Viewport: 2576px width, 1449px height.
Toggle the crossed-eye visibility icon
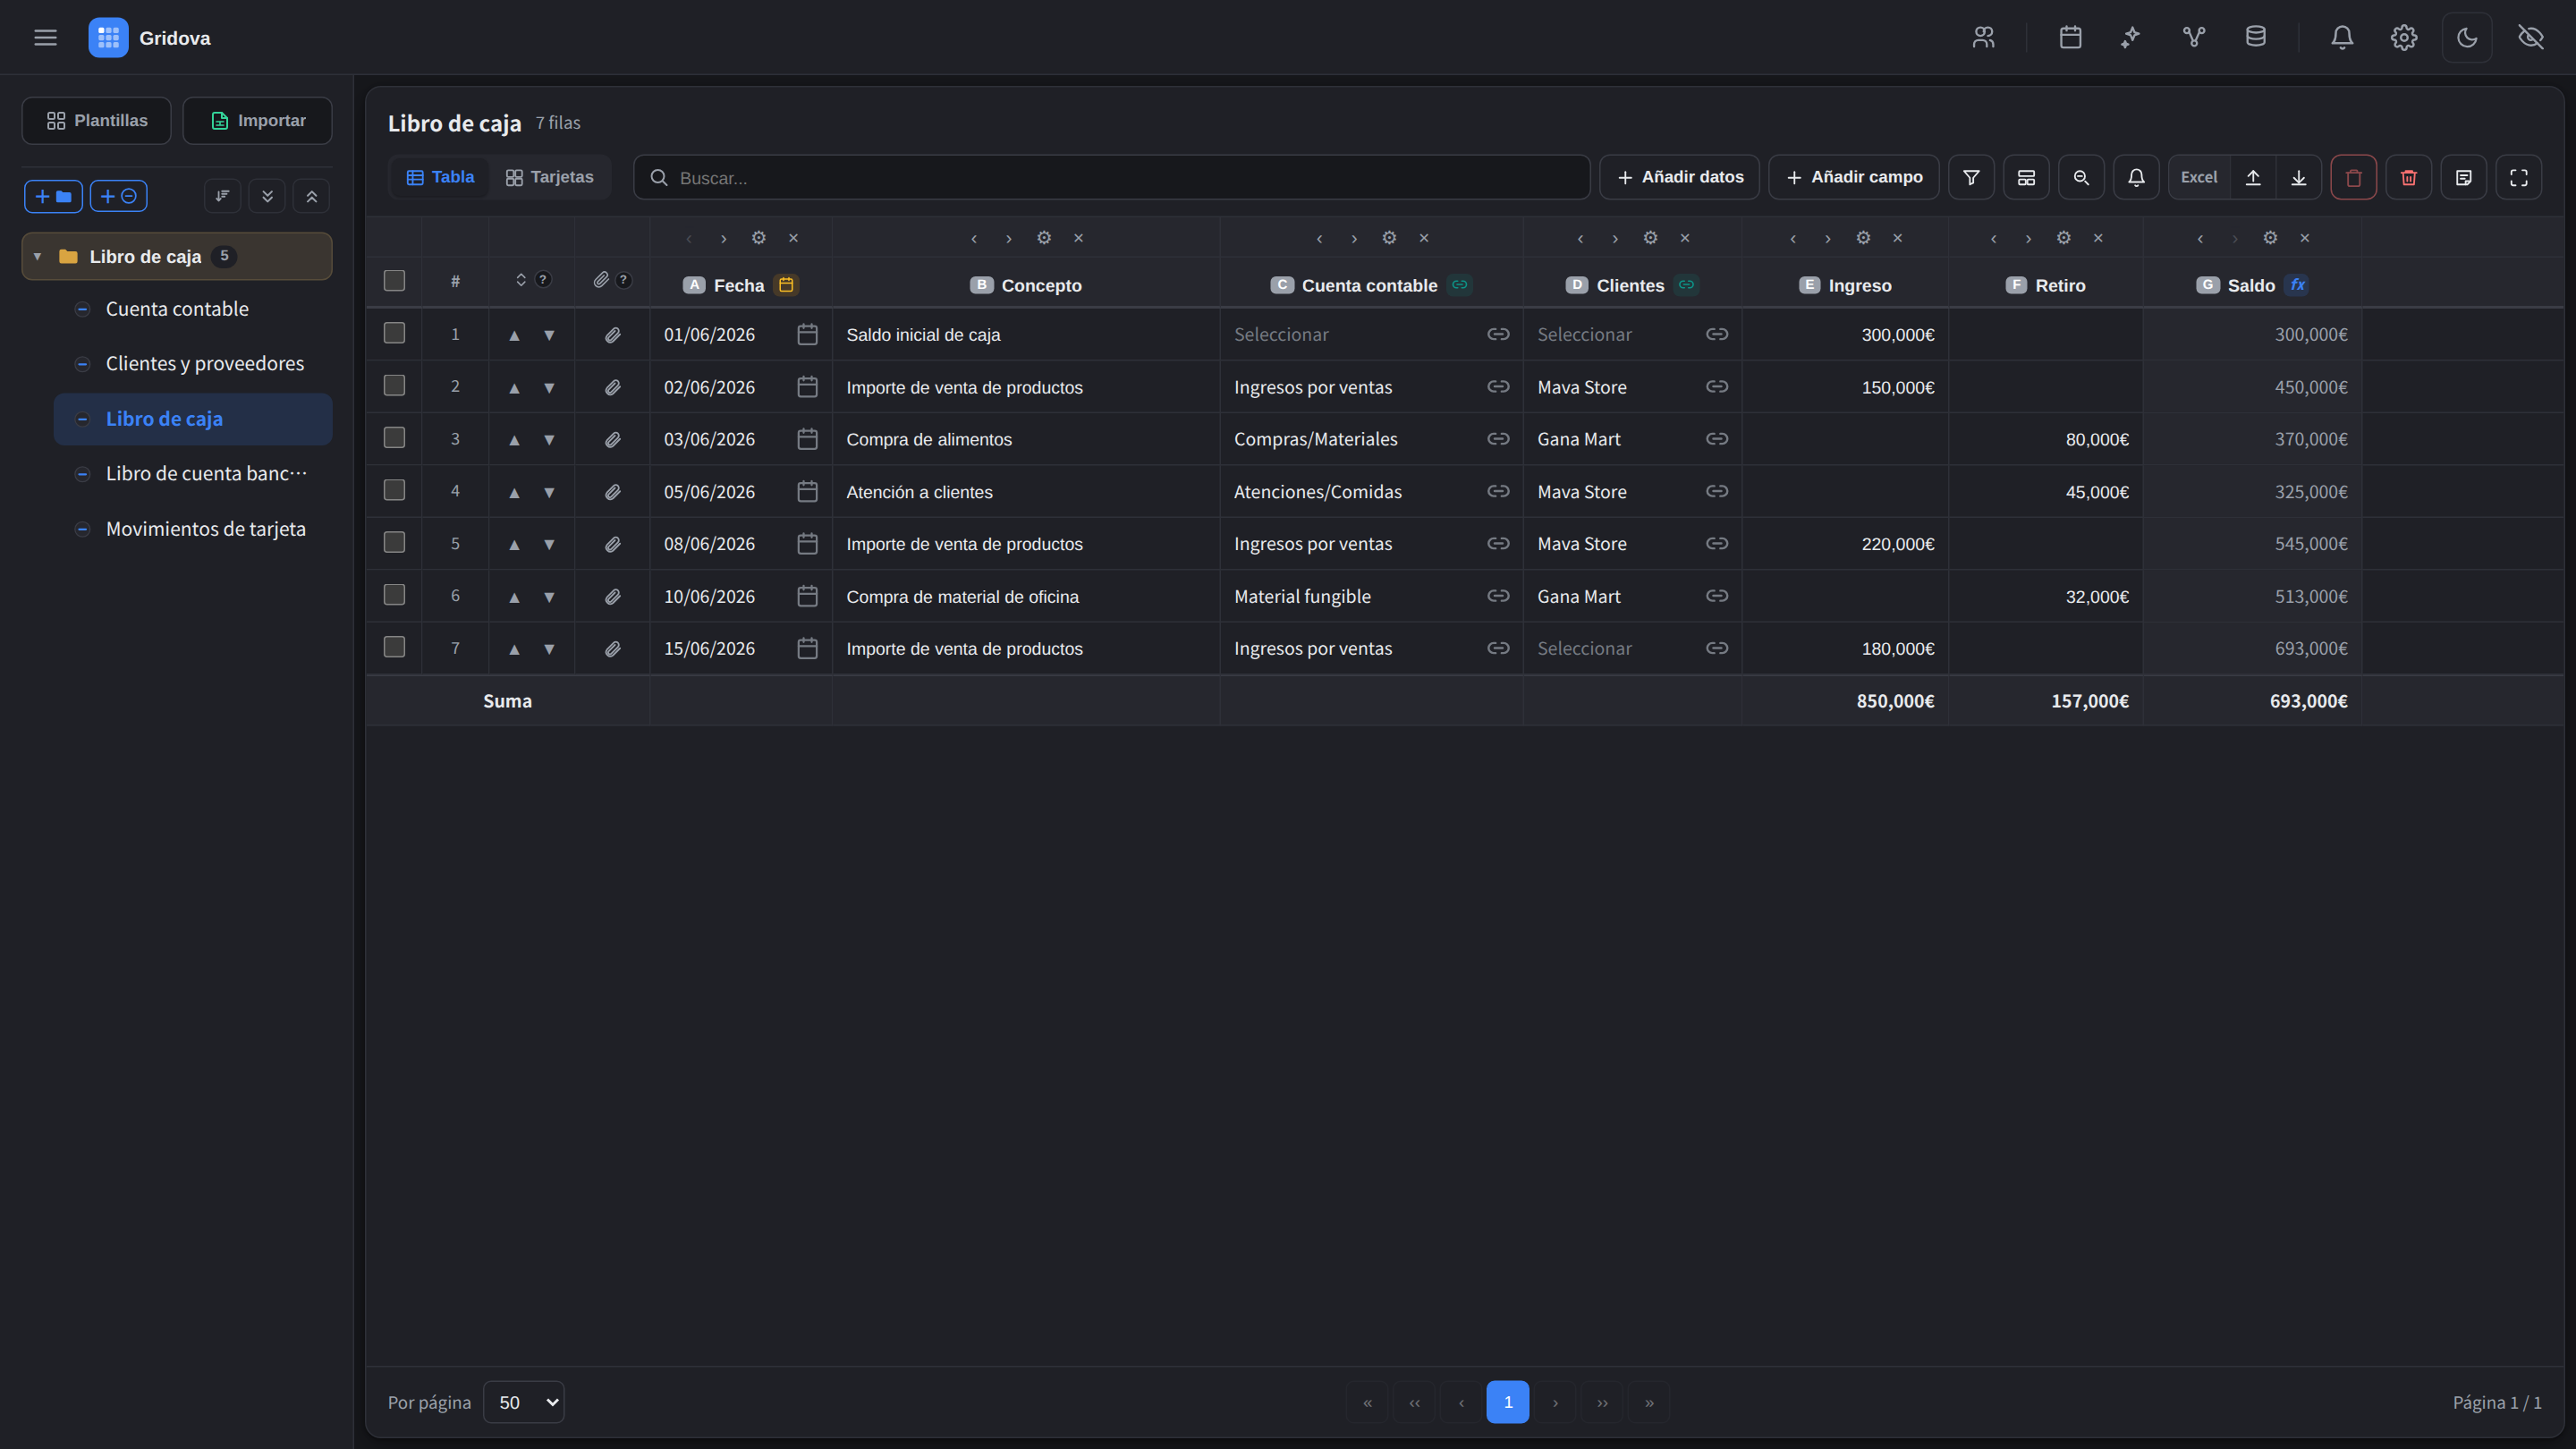[x=2531, y=37]
